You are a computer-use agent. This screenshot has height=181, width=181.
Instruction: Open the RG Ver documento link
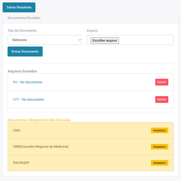pos(31,82)
